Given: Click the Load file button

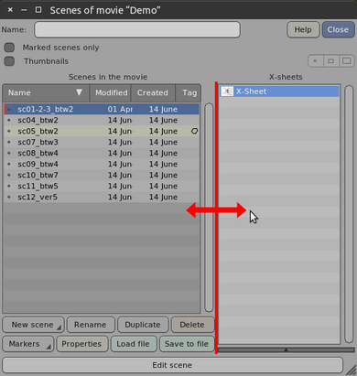Looking at the screenshot, I should pos(134,344).
